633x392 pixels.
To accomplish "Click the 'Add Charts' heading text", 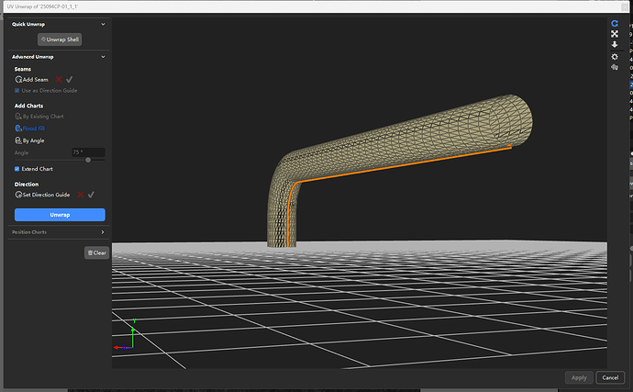I will click(28, 106).
